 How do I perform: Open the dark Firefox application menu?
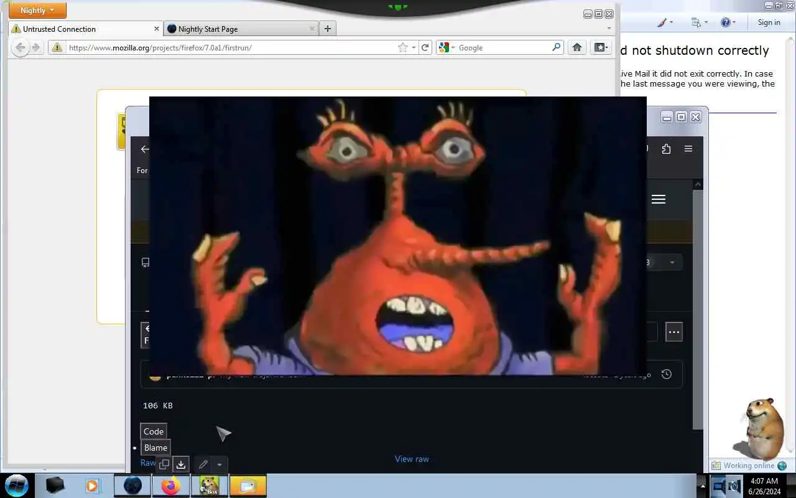point(688,149)
